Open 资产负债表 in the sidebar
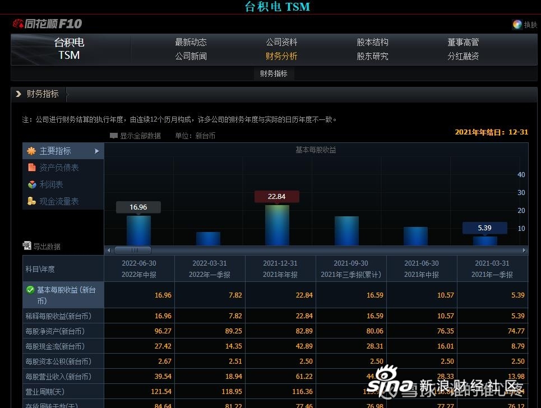Screen dimensions: 541x408 [59, 168]
